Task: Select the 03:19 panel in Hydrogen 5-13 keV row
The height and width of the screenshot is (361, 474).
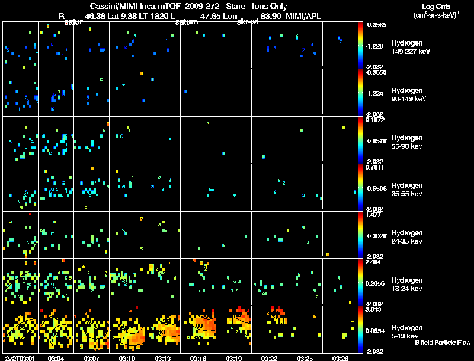Action: [233, 330]
